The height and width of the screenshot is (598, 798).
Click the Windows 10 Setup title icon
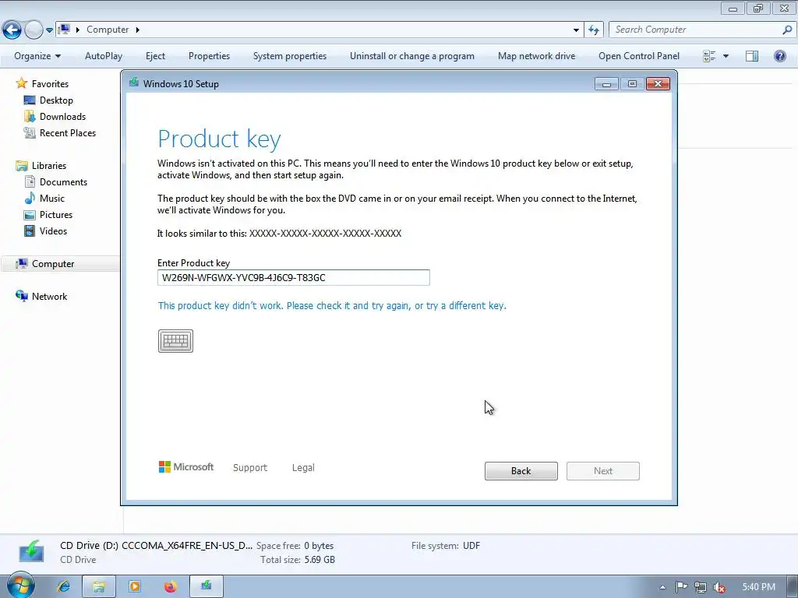(134, 83)
